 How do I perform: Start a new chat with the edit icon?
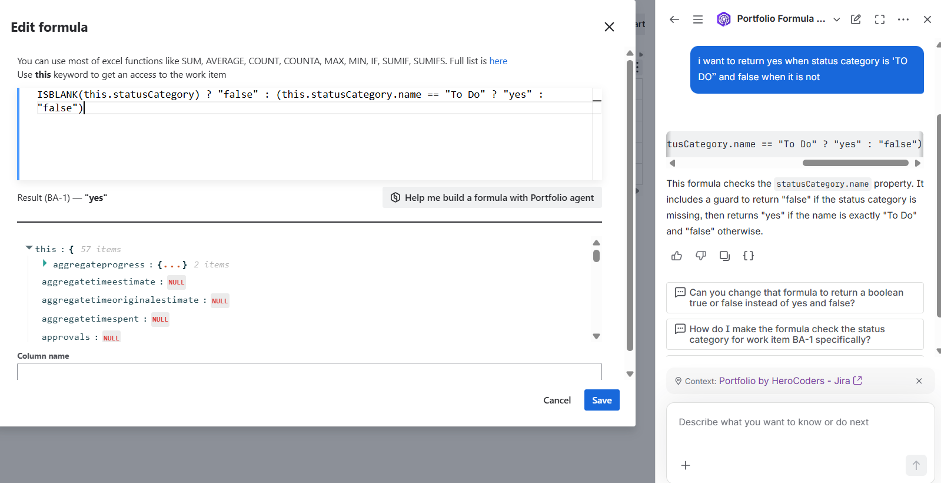[x=856, y=19]
